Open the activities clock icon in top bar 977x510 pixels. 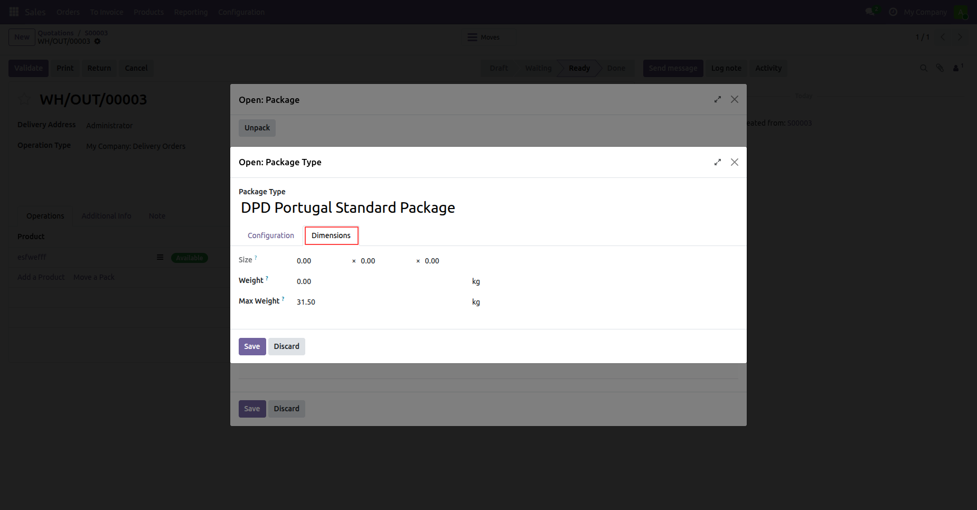pyautogui.click(x=893, y=12)
